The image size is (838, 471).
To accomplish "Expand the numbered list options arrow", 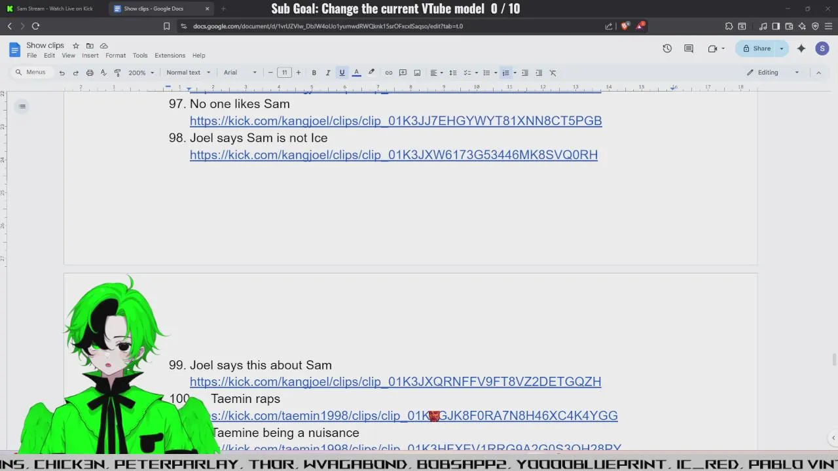I will tap(515, 73).
